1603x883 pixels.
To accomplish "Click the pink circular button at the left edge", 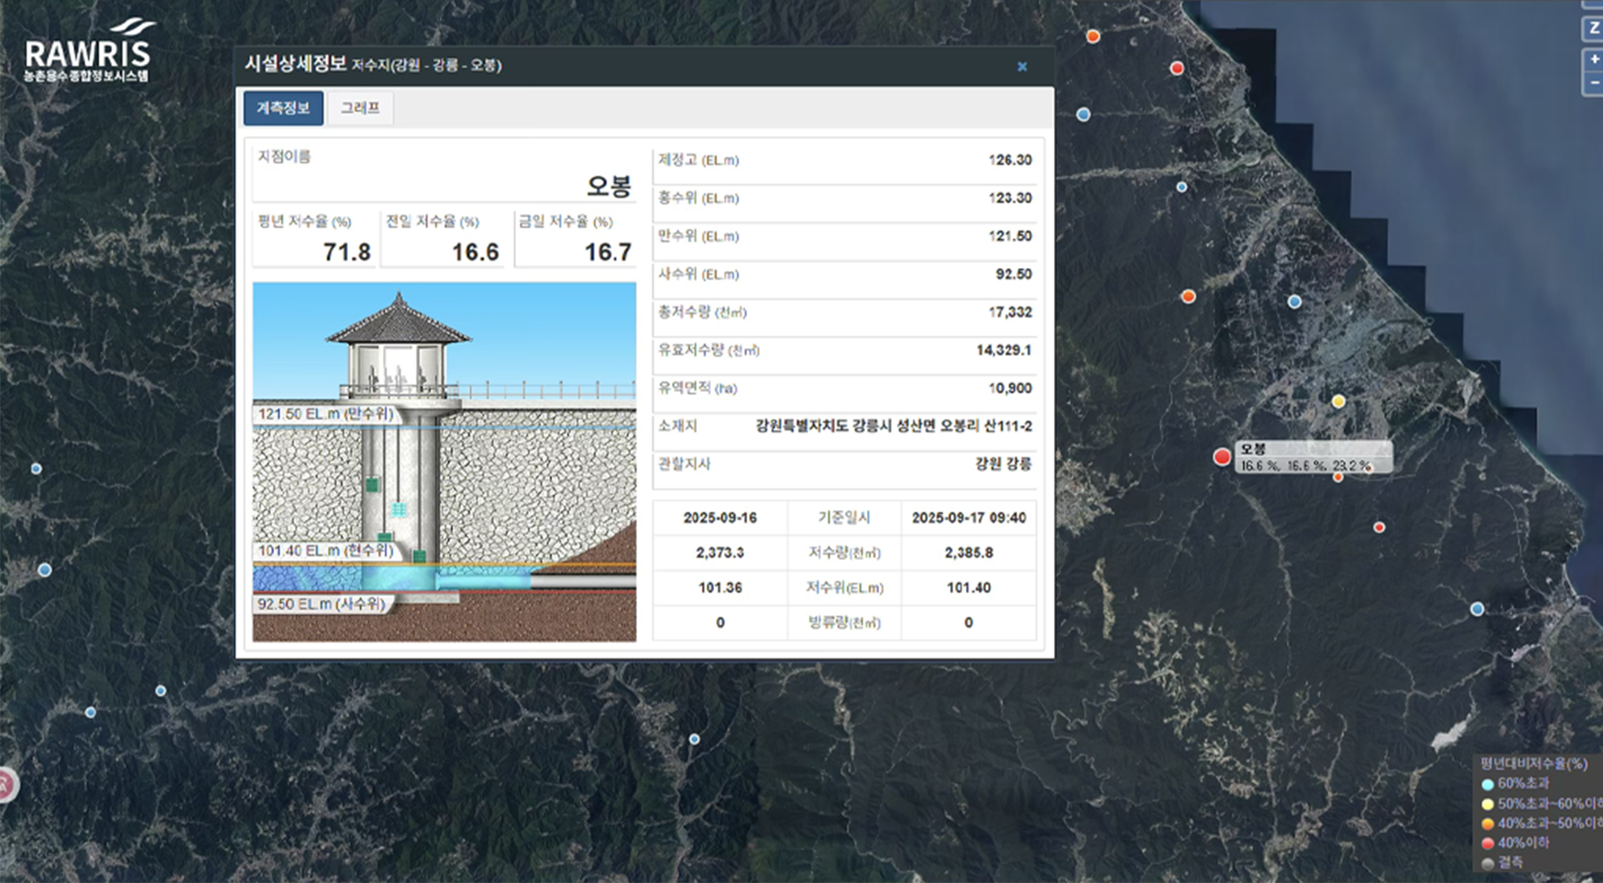I will 5,783.
